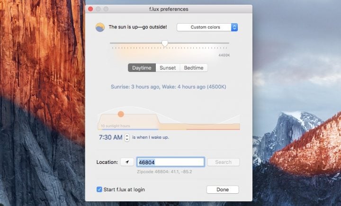This screenshot has width=341, height=206.
Task: Open the Custom colors dropdown
Action: point(207,27)
